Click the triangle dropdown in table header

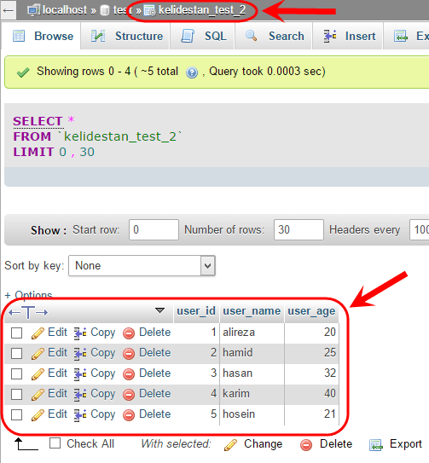(159, 310)
